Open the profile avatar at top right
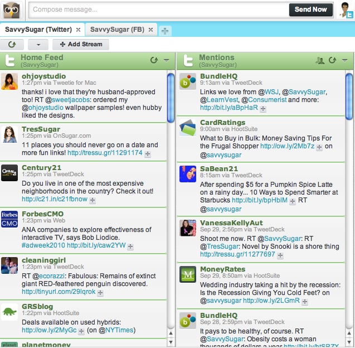Image resolution: width=355 pixels, height=348 pixels. pyautogui.click(x=347, y=10)
